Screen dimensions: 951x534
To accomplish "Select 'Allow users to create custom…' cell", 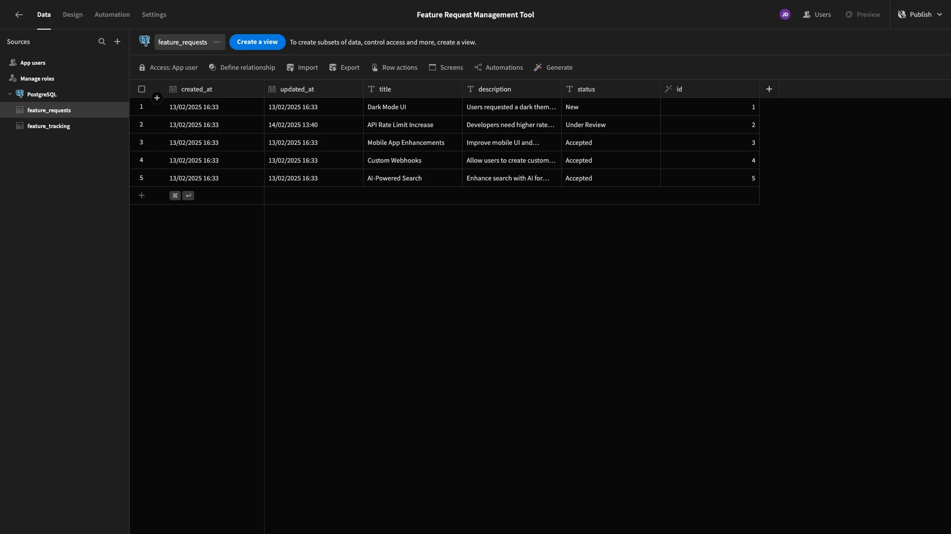I will (x=512, y=160).
